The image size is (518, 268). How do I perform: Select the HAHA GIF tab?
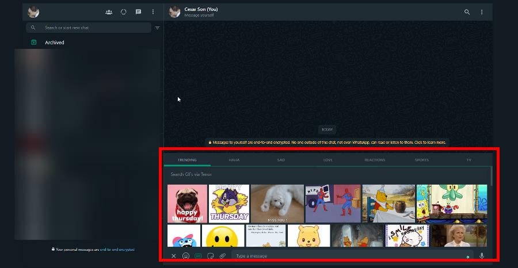click(234, 160)
